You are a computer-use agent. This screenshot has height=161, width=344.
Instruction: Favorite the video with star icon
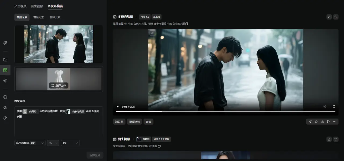[x=316, y=122]
